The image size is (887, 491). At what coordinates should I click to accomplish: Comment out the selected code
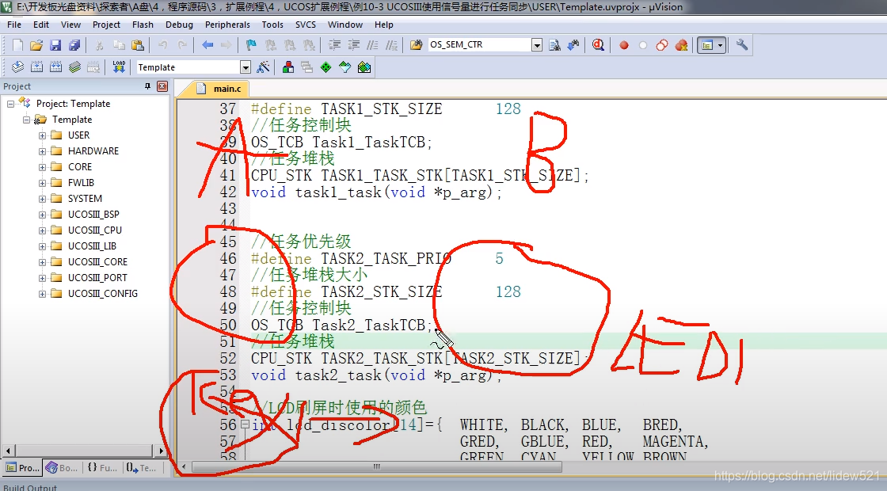coord(372,45)
